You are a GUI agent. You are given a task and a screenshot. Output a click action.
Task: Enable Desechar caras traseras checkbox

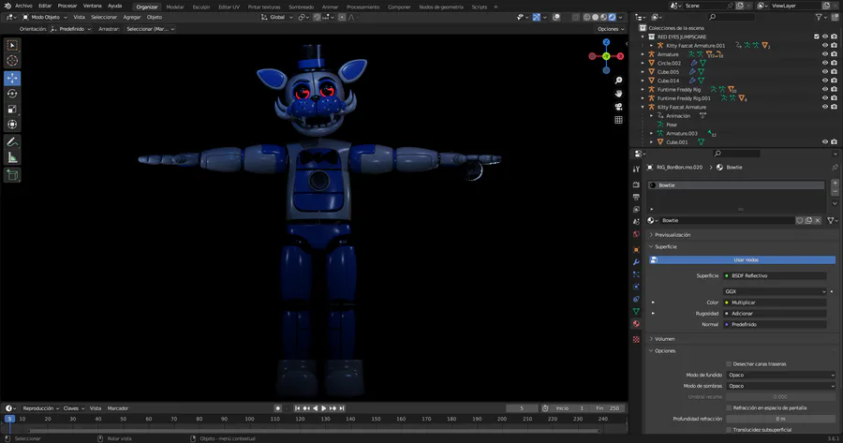729,364
